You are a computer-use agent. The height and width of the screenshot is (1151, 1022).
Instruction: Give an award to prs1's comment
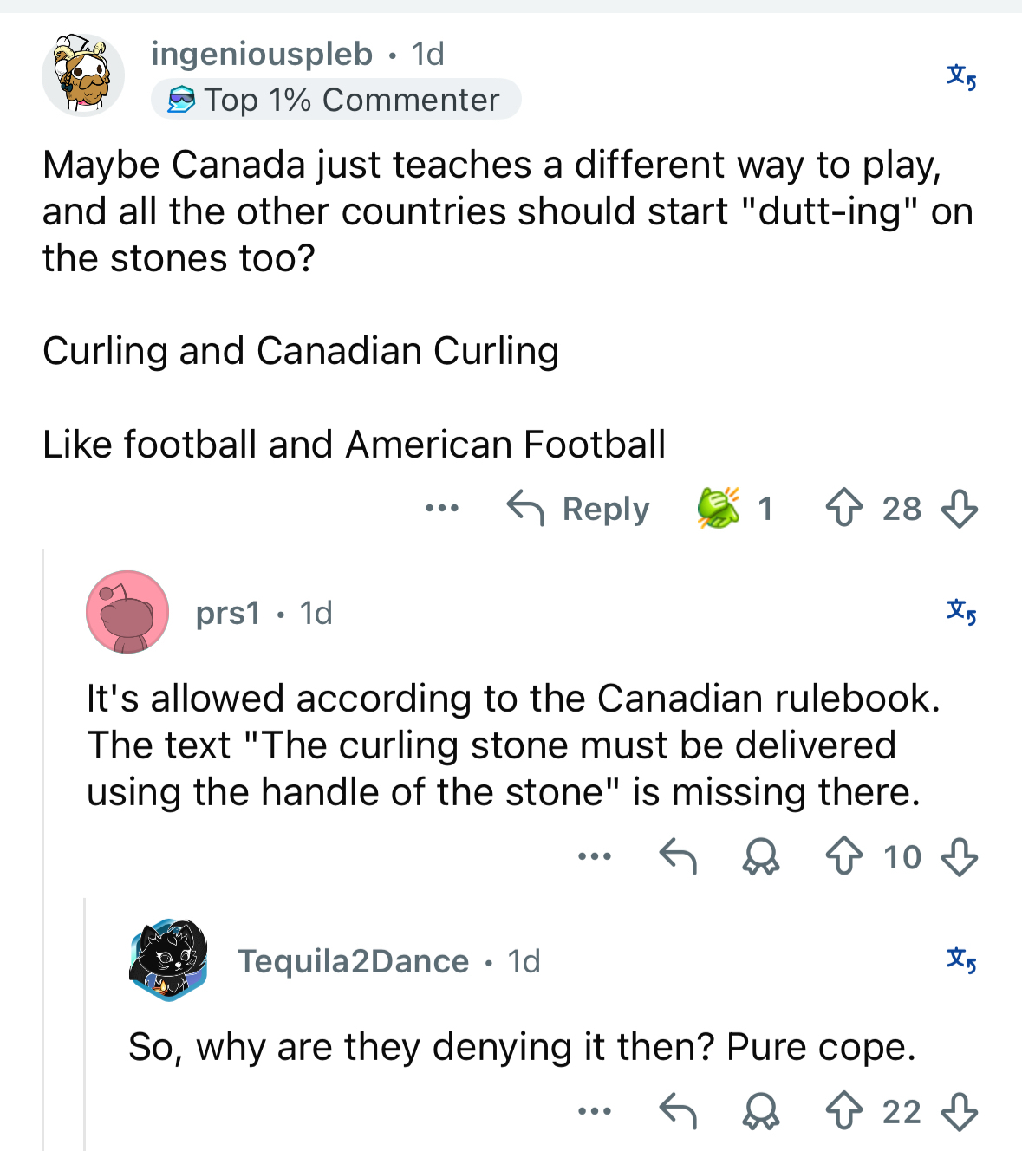click(x=761, y=857)
